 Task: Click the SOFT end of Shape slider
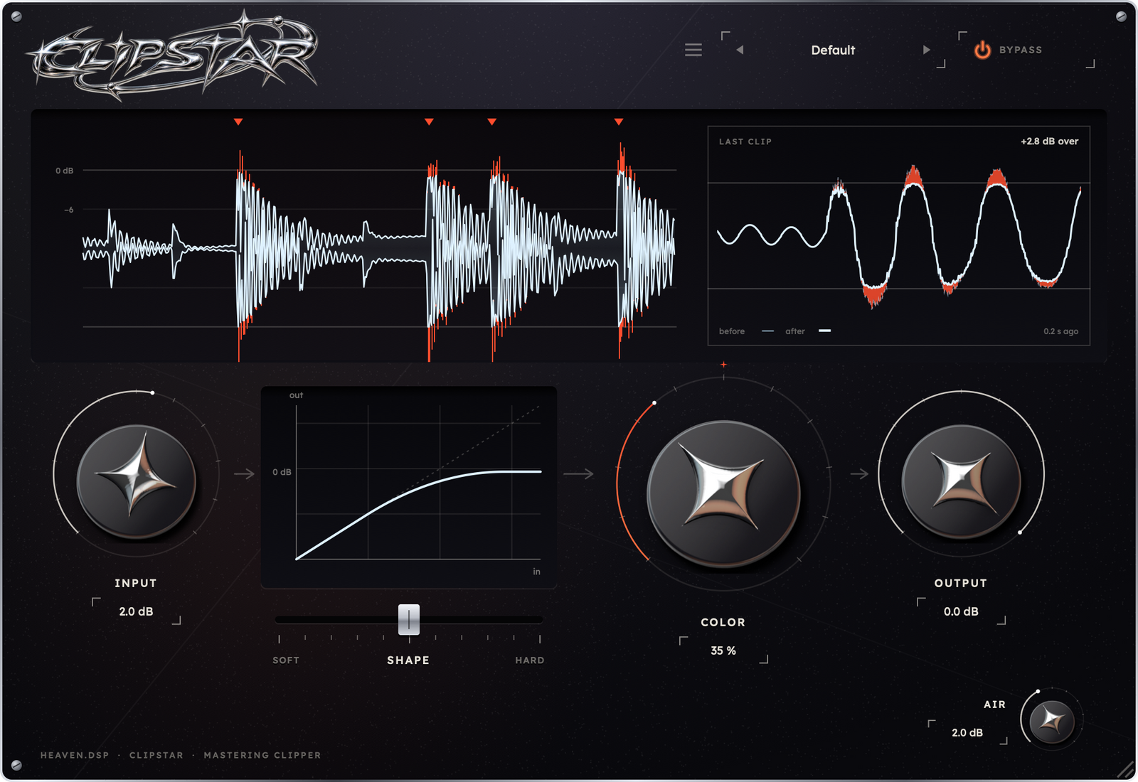pyautogui.click(x=286, y=660)
